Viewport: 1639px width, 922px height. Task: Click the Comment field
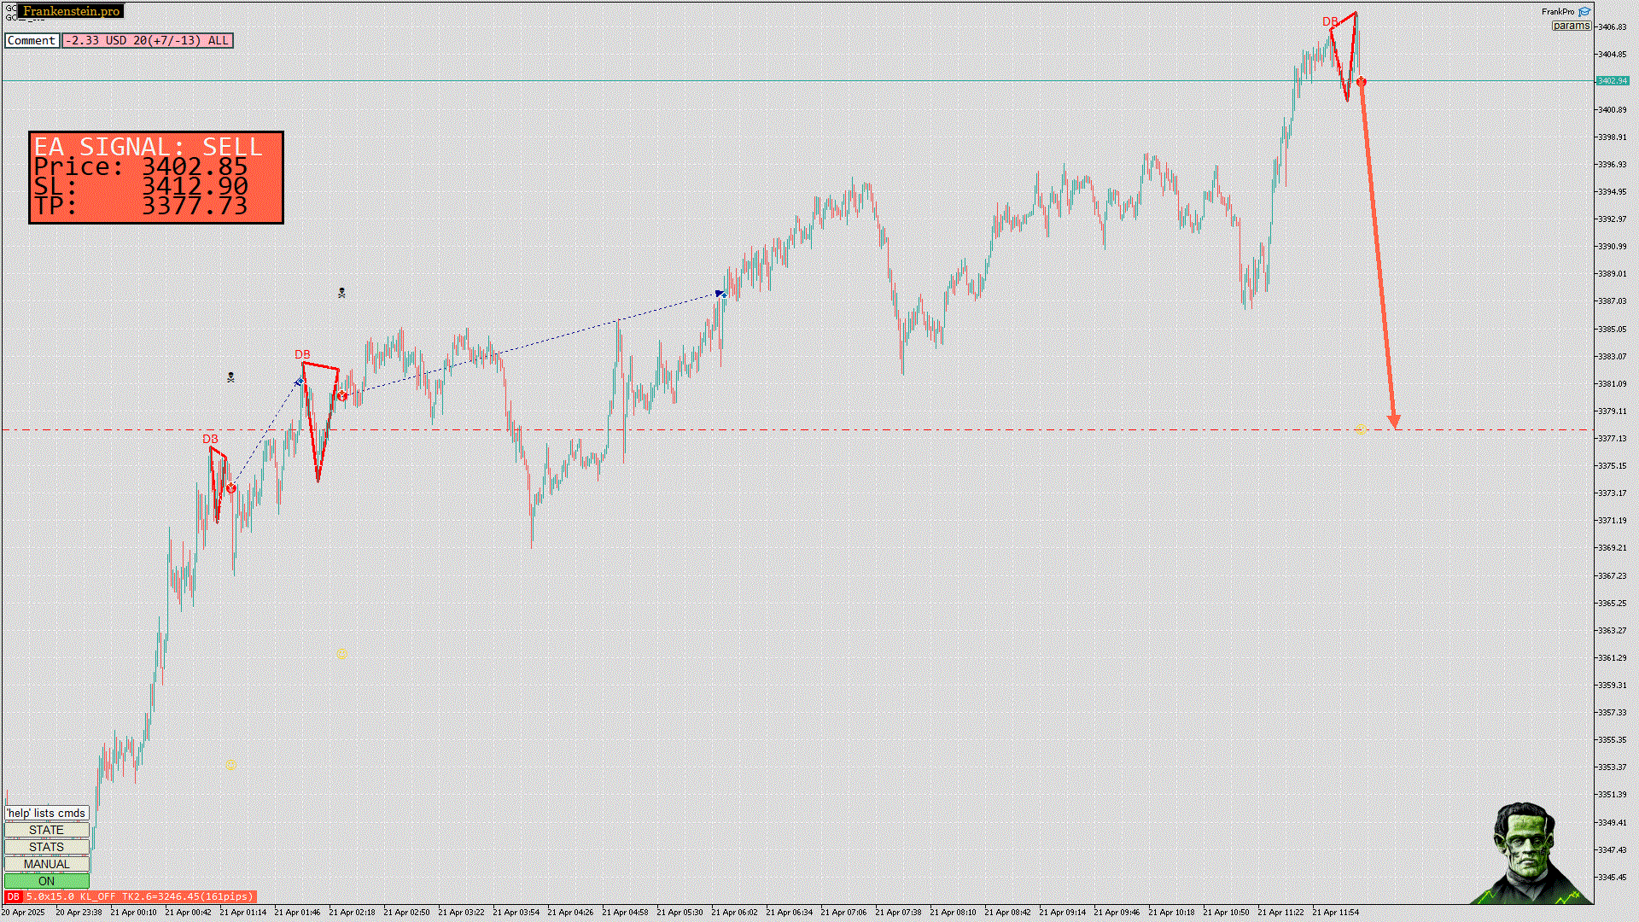click(x=32, y=40)
